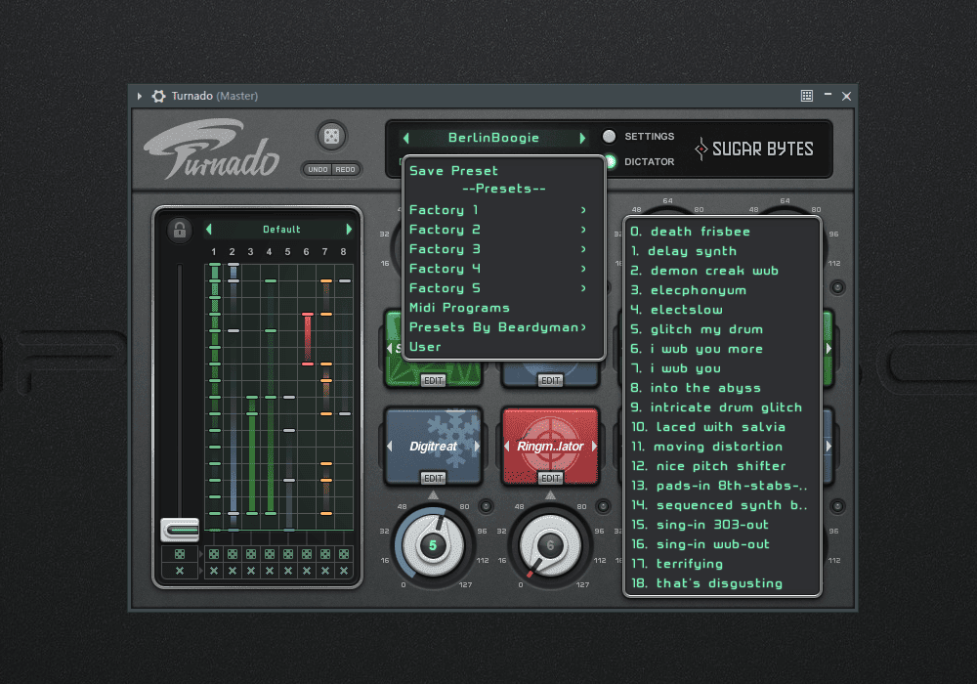Randomize column 5 with its dice icon
The width and height of the screenshot is (977, 684).
pos(288,554)
